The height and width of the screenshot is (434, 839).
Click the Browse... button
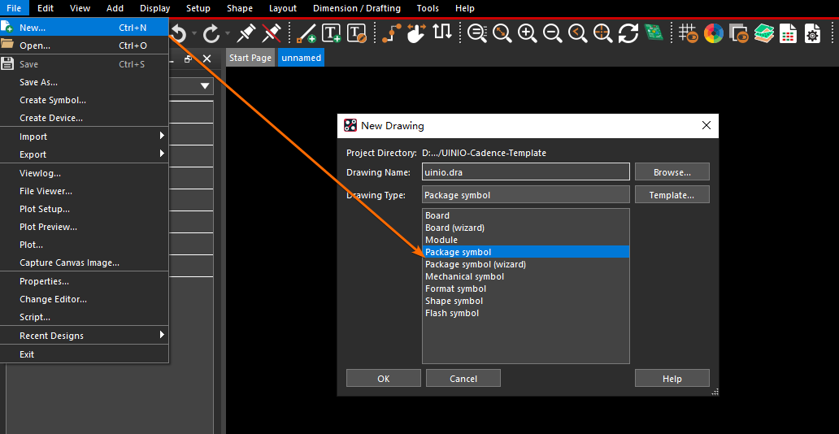672,172
